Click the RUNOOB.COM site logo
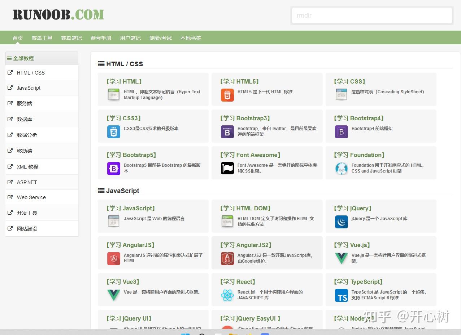 [x=58, y=15]
